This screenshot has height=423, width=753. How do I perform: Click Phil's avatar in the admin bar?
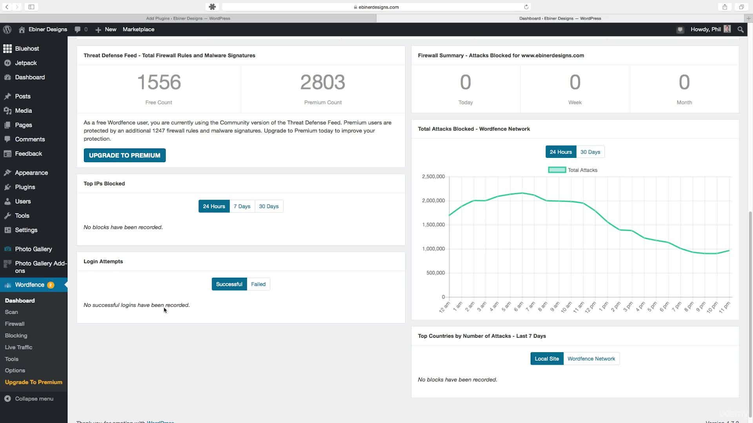[727, 29]
